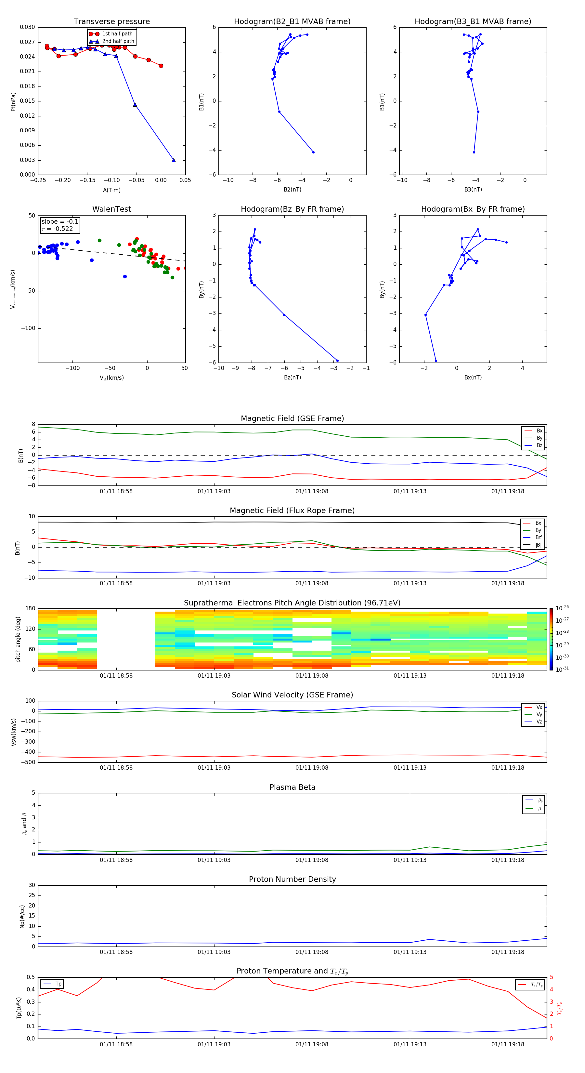Click the 'Magnetic Field (Flux Rope Frame)' title
This screenshot has height=1073, width=585.
point(292,511)
